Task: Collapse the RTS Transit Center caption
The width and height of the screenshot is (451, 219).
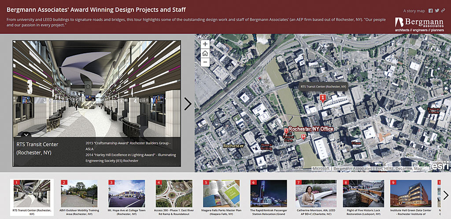Action: [26, 134]
